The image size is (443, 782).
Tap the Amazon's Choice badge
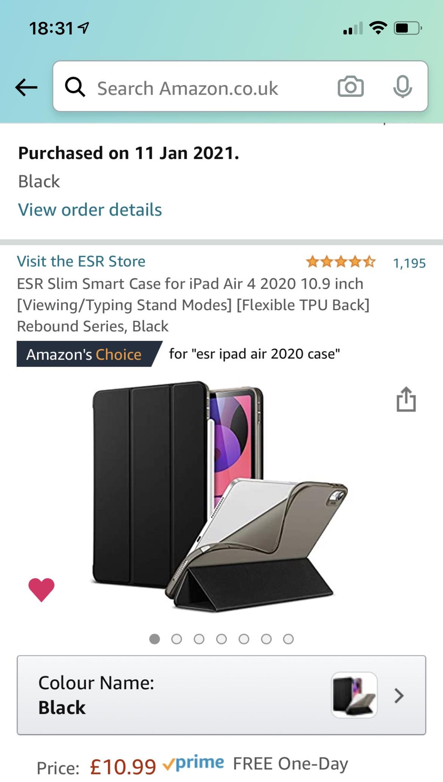pos(89,354)
